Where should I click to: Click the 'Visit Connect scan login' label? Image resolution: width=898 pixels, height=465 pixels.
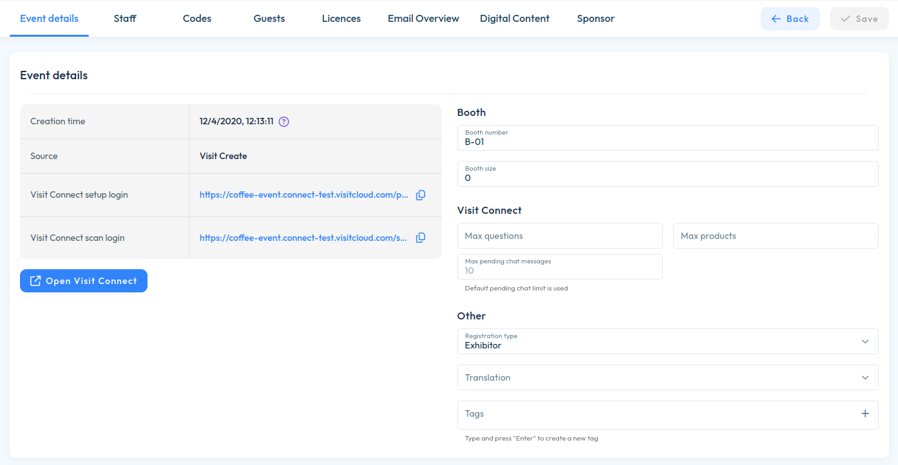[x=77, y=238]
